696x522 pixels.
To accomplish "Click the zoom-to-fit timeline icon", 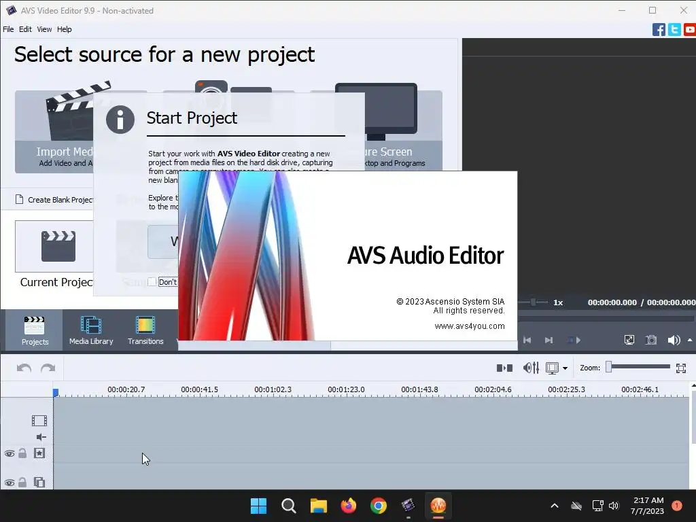I will 681,368.
